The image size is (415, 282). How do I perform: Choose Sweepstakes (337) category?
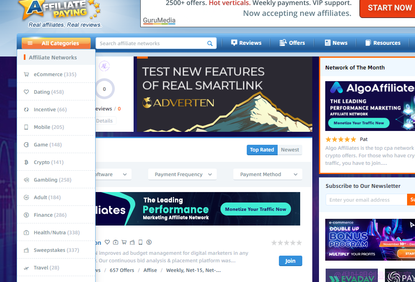(56, 250)
